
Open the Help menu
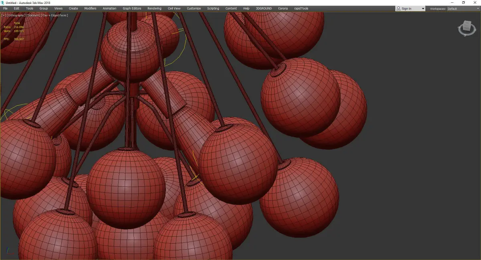[246, 8]
